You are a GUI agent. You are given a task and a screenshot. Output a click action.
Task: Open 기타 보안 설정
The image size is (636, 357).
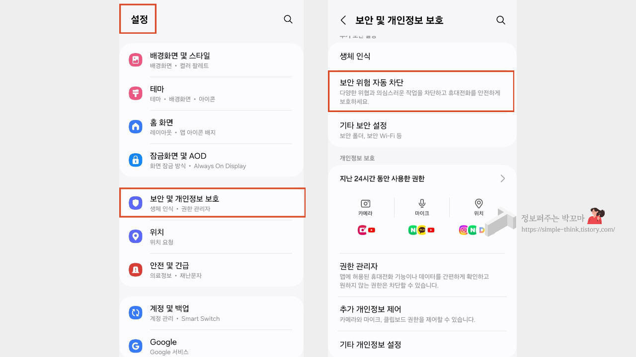(422, 129)
